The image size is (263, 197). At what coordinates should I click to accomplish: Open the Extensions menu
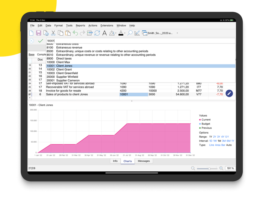[x=107, y=26]
